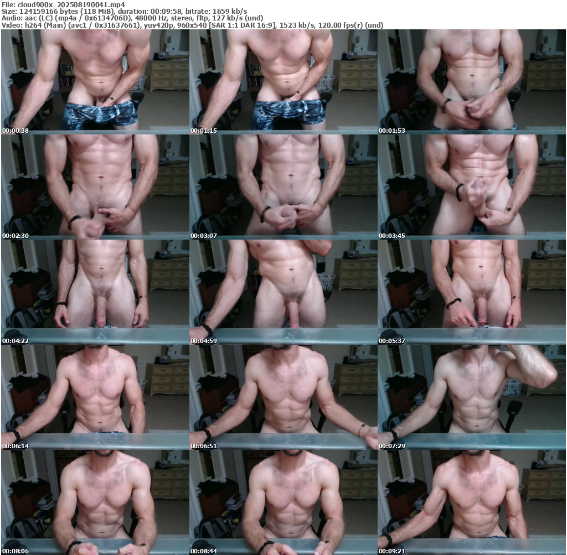The height and width of the screenshot is (555, 567).
Task: Click the frame timestamped 00:08:06
Action: 95,502
